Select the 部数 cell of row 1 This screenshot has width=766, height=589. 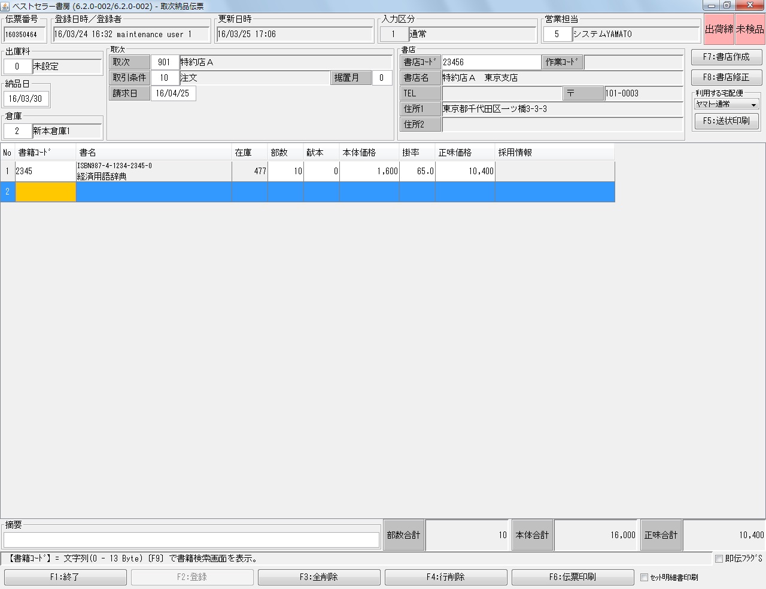click(285, 171)
